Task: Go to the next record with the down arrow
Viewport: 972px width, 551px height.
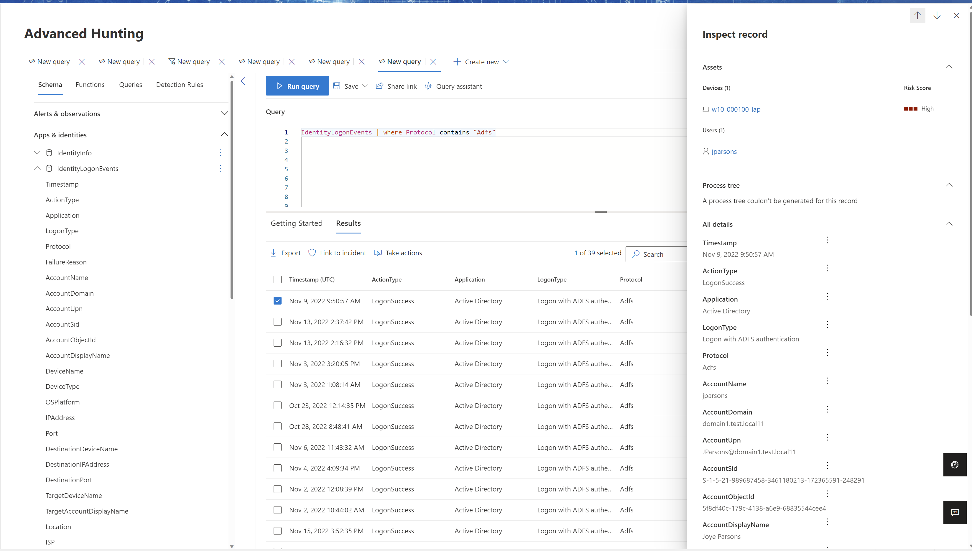Action: pos(937,16)
